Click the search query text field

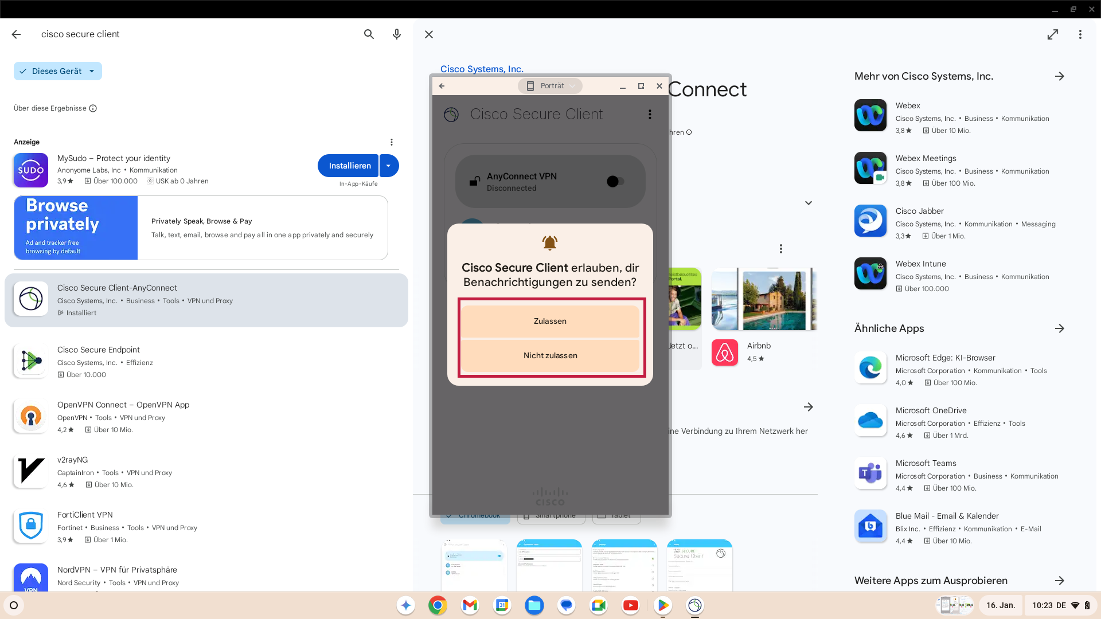point(195,34)
